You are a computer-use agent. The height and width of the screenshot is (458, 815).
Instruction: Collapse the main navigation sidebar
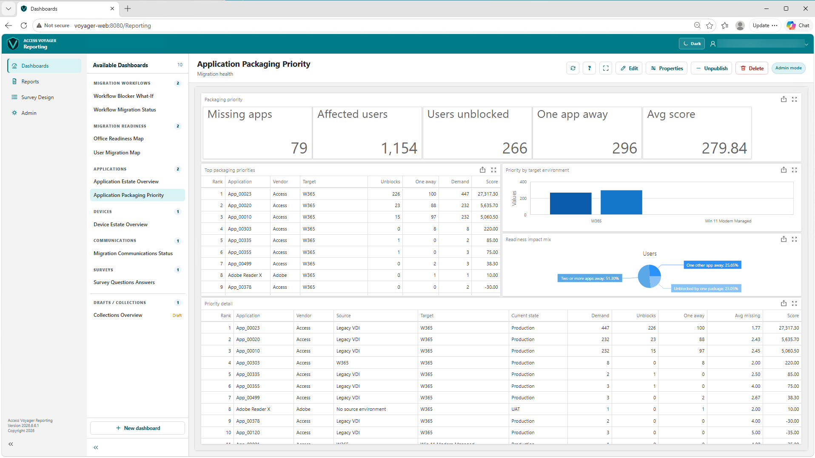click(x=11, y=444)
